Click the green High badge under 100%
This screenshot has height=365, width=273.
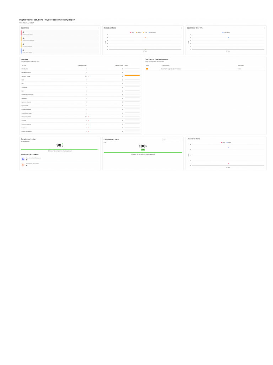click(143, 150)
